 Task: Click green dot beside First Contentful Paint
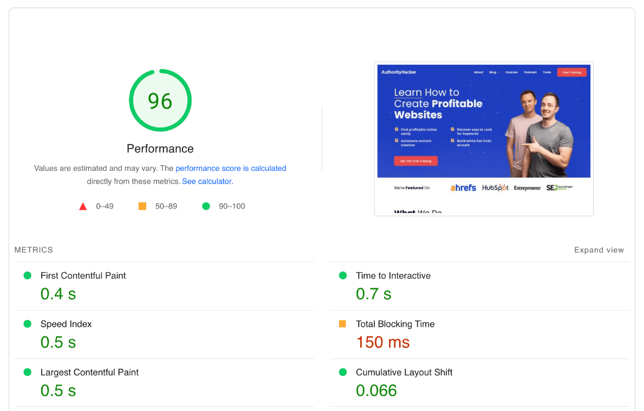27,275
